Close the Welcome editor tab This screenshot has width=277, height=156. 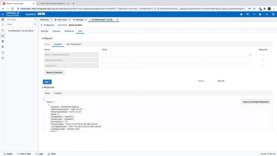(x=51, y=19)
